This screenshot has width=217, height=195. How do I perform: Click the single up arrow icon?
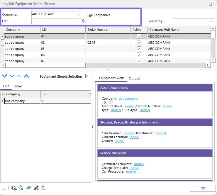click(x=19, y=76)
